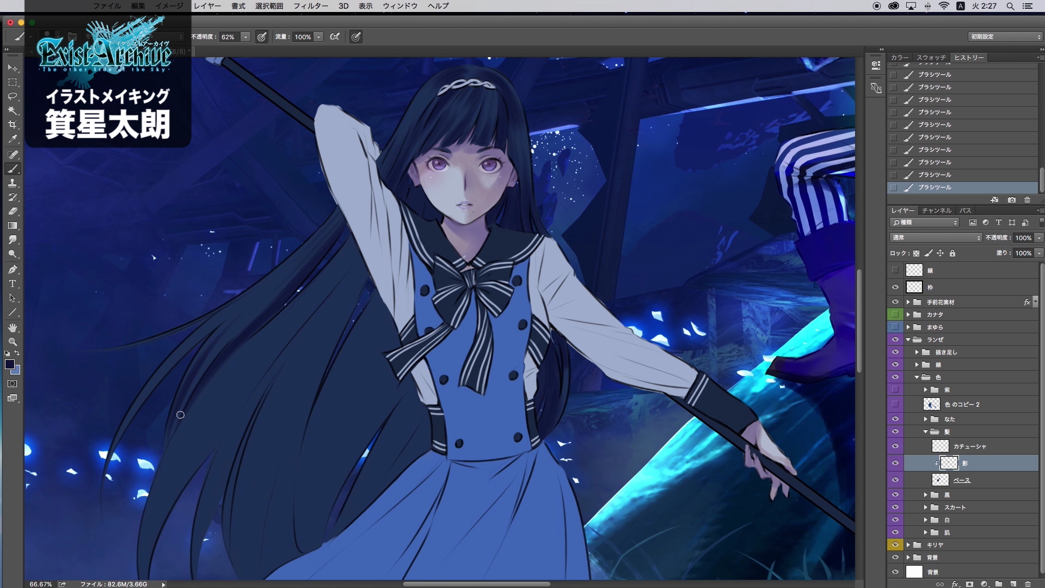
Task: Click the delete layer trash icon
Action: point(1028,584)
